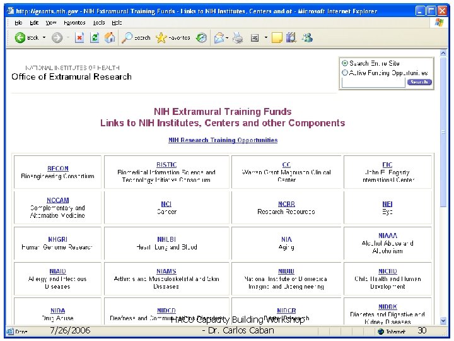Open the View menu
The height and width of the screenshot is (341, 454).
(x=51, y=23)
